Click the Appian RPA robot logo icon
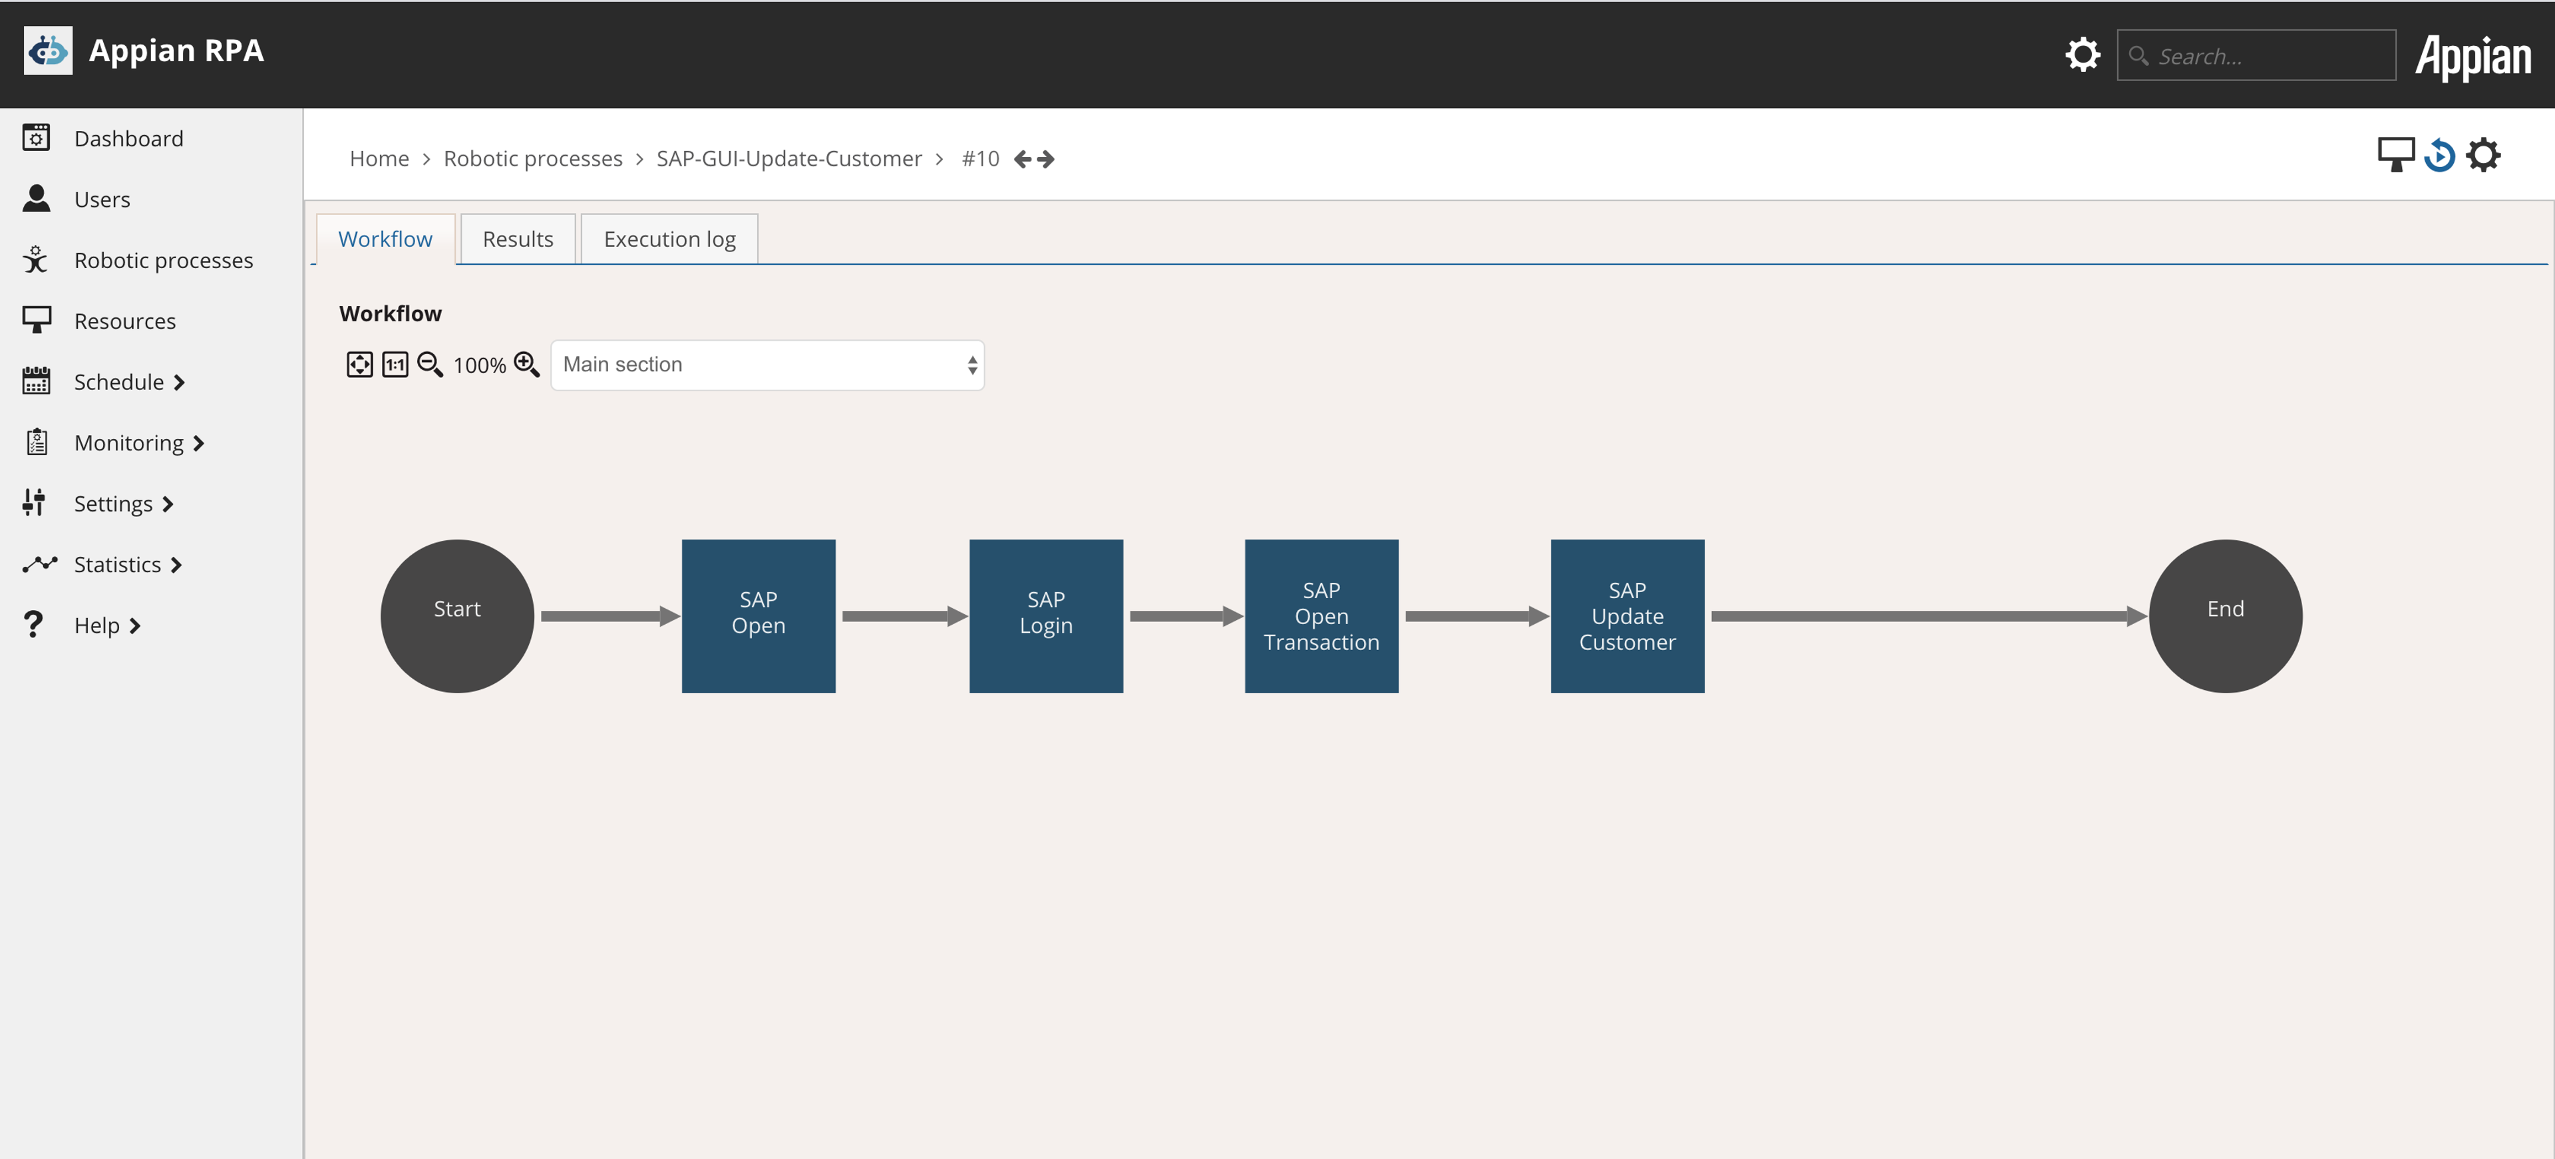Image resolution: width=2555 pixels, height=1159 pixels. (48, 51)
